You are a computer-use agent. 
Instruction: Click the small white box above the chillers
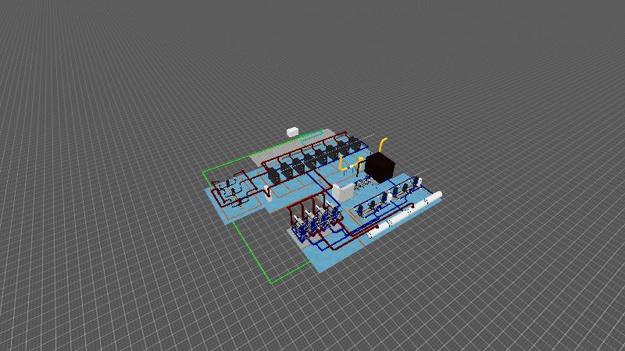click(x=294, y=131)
